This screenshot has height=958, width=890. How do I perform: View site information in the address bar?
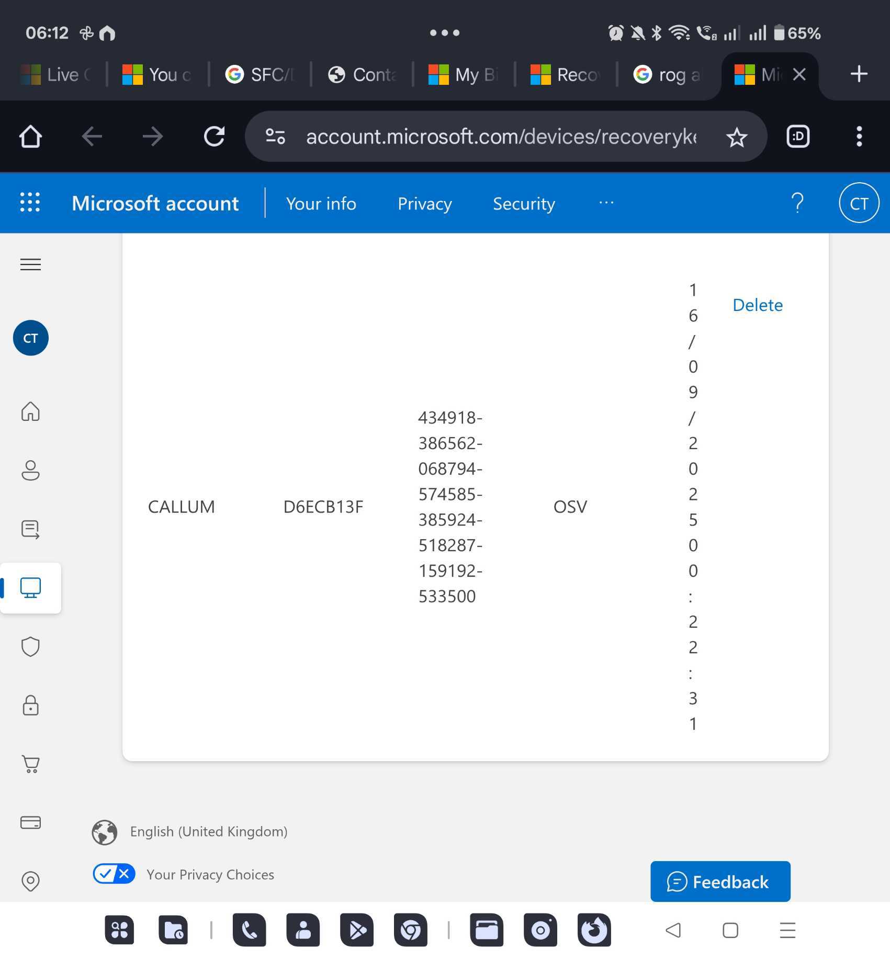(x=275, y=137)
